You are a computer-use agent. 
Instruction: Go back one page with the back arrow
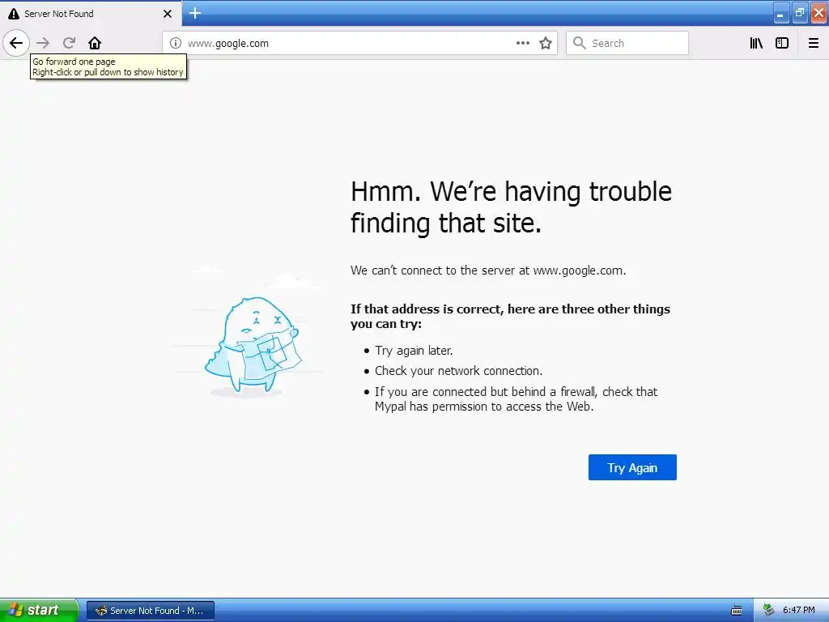click(16, 43)
